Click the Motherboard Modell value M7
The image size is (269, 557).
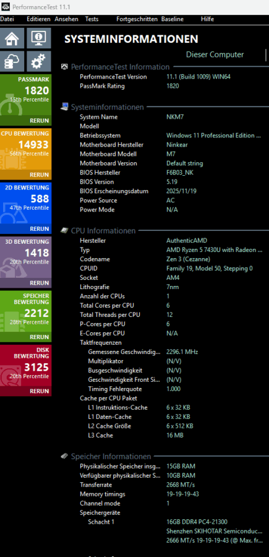click(171, 154)
